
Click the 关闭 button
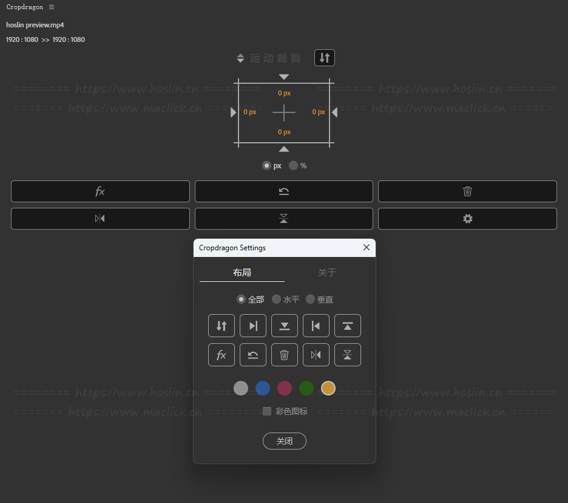[285, 441]
